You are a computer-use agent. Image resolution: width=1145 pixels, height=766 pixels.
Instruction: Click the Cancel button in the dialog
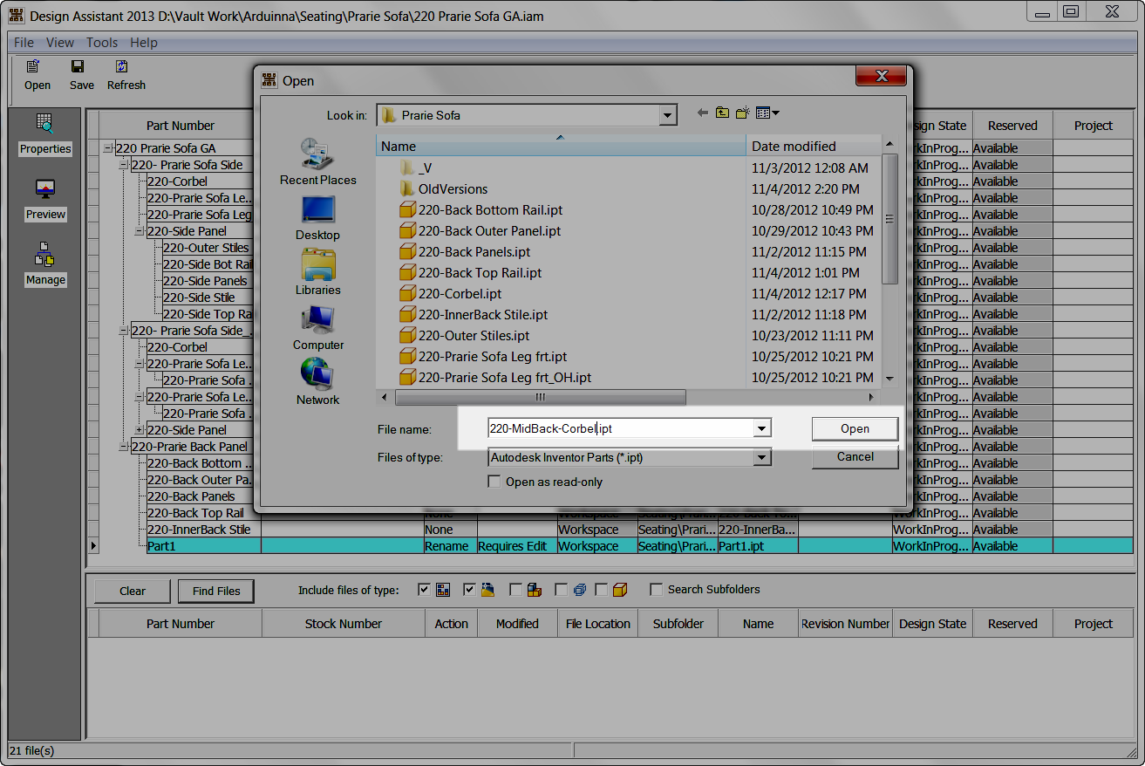pyautogui.click(x=854, y=456)
